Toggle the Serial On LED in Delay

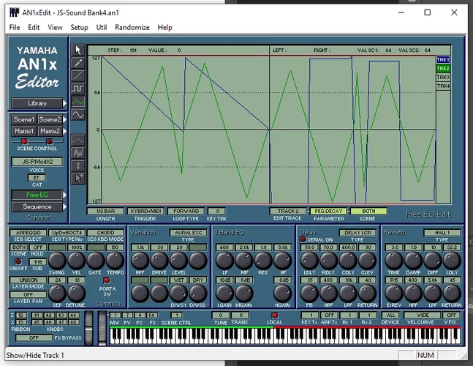(x=303, y=239)
